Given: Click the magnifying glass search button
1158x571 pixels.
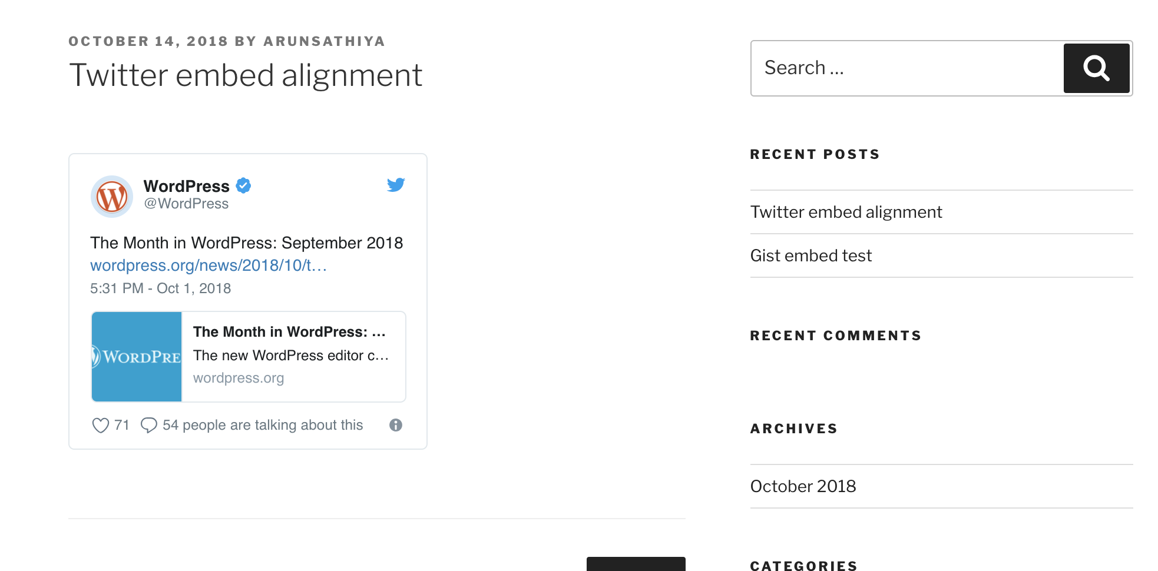Looking at the screenshot, I should pyautogui.click(x=1096, y=68).
